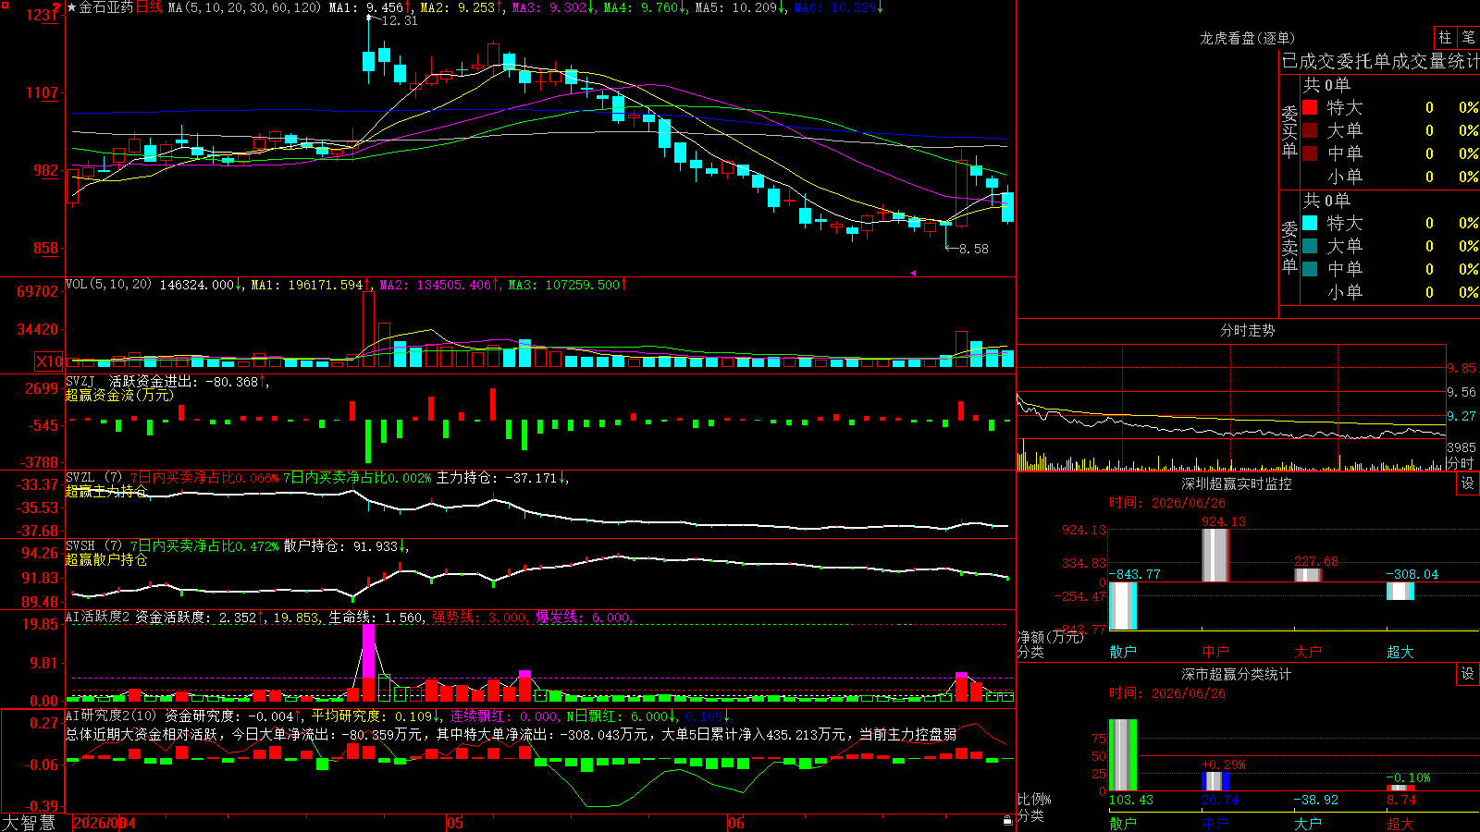Image resolution: width=1480 pixels, height=832 pixels.
Task: Click the 大智慧 logo at bottom-left
Action: [x=29, y=823]
